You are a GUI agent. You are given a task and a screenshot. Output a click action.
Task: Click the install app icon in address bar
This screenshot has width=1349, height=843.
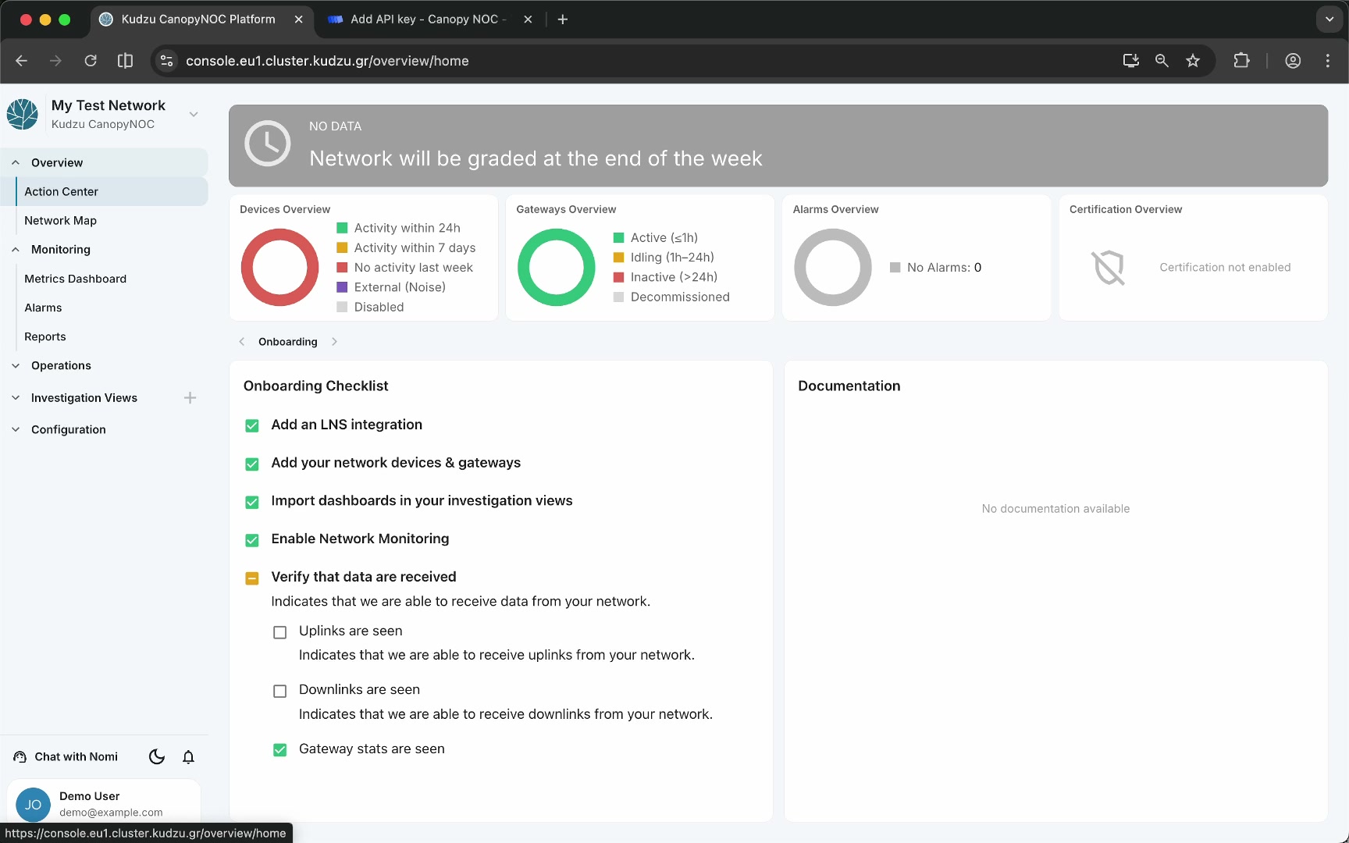click(x=1130, y=61)
